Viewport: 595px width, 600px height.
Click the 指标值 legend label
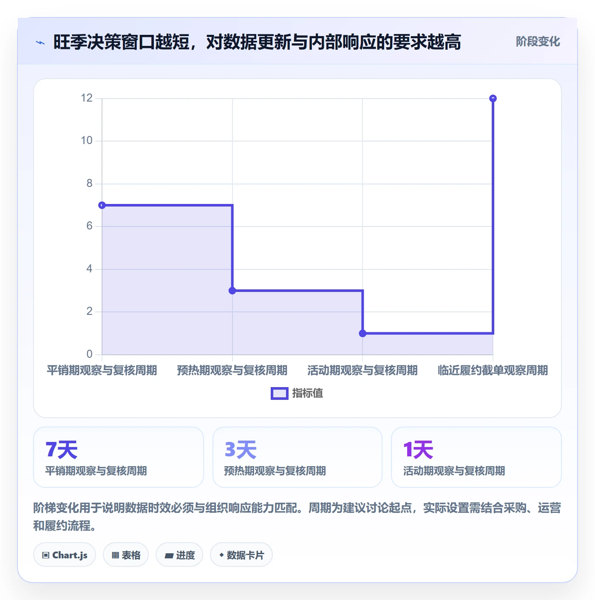coord(308,393)
